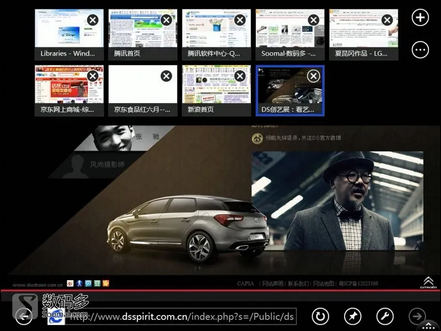Close the 夏昆冈作品 - LG tab

tap(388, 20)
